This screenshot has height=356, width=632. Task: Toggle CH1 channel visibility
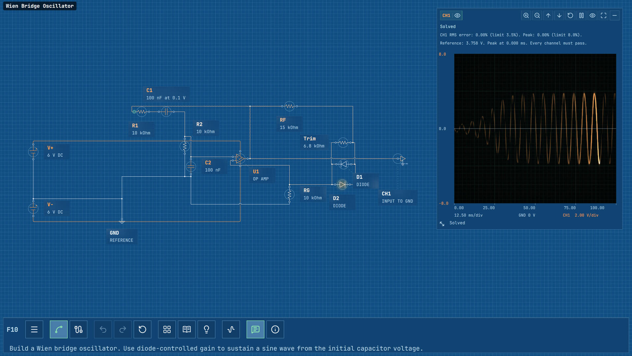(458, 15)
